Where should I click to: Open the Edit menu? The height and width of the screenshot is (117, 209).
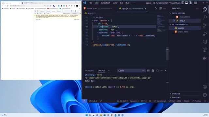pos(97,3)
